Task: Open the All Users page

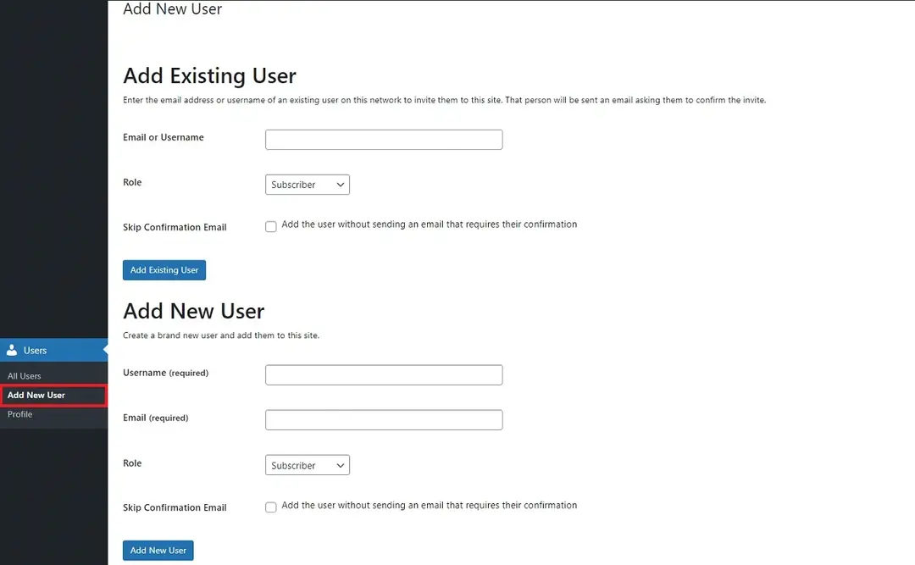Action: [x=24, y=375]
